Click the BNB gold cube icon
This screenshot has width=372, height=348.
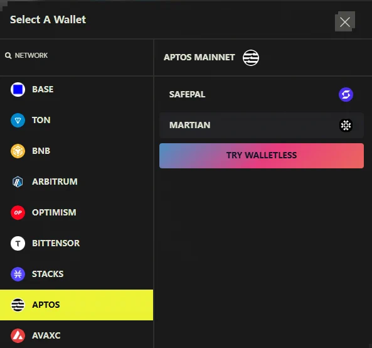coord(18,151)
